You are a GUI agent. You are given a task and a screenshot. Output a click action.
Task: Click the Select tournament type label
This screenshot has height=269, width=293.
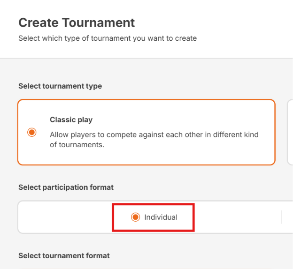click(x=60, y=86)
